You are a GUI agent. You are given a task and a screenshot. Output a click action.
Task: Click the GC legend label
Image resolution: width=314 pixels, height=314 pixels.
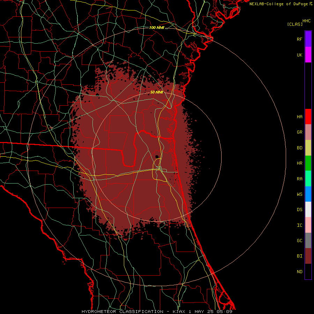click(299, 241)
